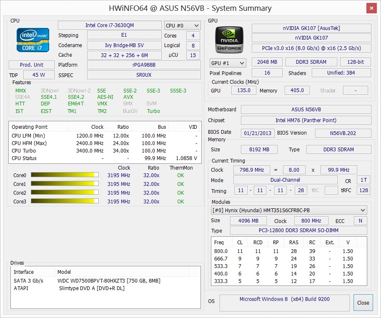Click the Core2 usage bar
Image resolution: width=381 pixels, height=318 pixels.
pyautogui.click(x=65, y=193)
